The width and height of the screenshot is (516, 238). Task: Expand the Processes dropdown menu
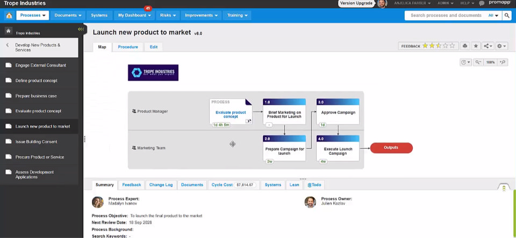(34, 16)
